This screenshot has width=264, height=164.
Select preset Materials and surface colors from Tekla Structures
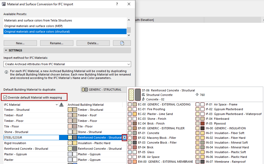65,20
